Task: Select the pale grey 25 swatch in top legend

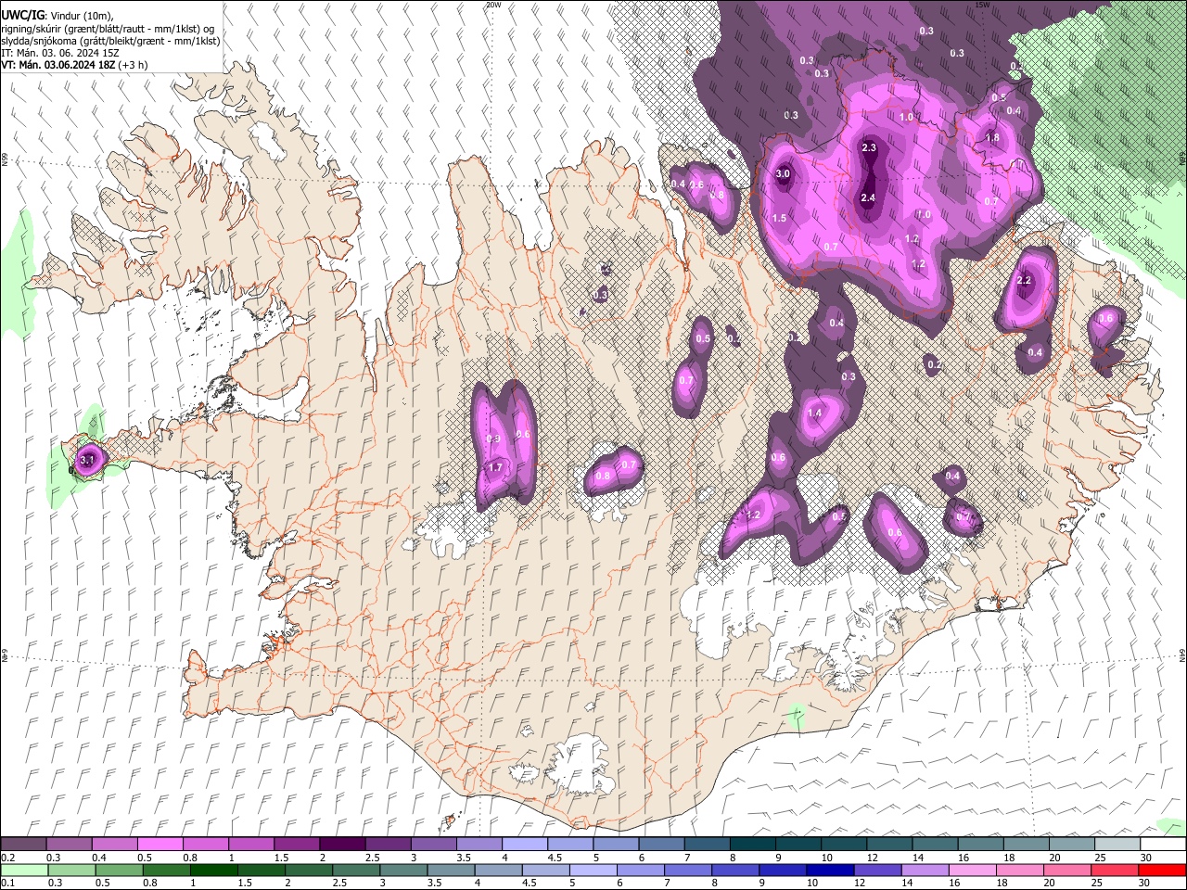Action: [1117, 844]
